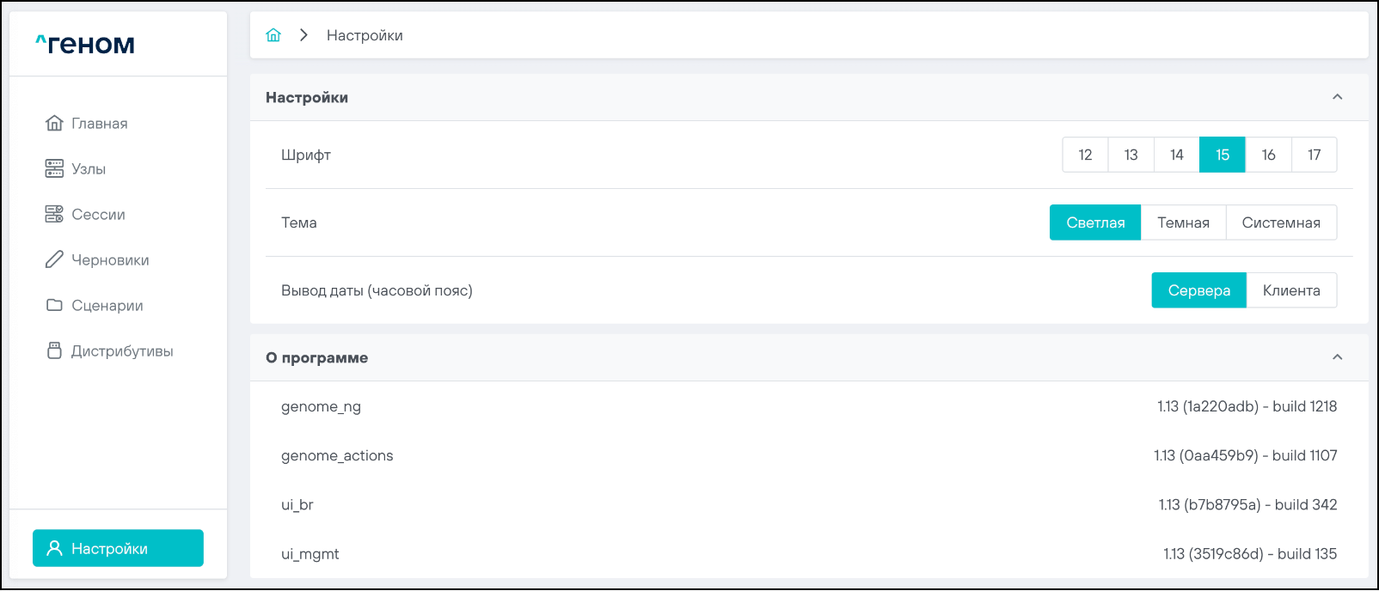The image size is (1379, 591).
Task: Click the home icon in breadcrumb
Action: (273, 35)
